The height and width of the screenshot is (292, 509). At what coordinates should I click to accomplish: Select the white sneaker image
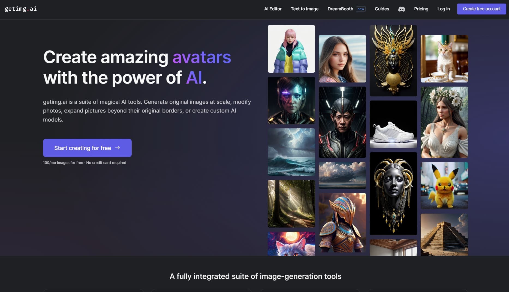click(x=393, y=124)
